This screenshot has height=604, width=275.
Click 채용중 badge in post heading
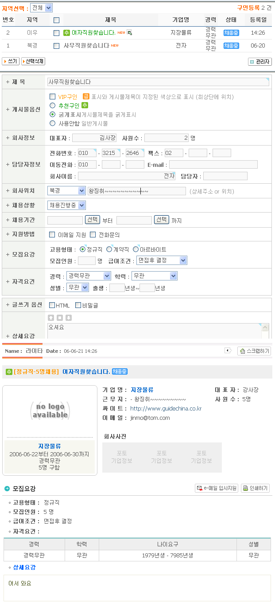120,371
